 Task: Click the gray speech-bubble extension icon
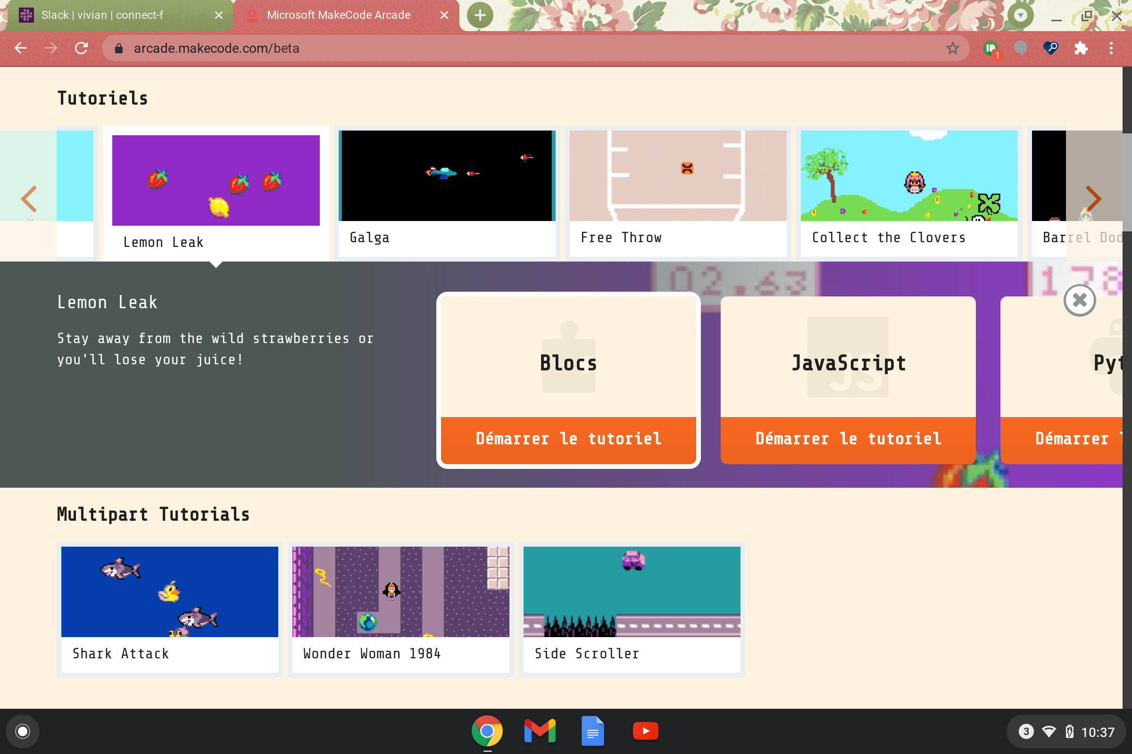pos(1020,48)
